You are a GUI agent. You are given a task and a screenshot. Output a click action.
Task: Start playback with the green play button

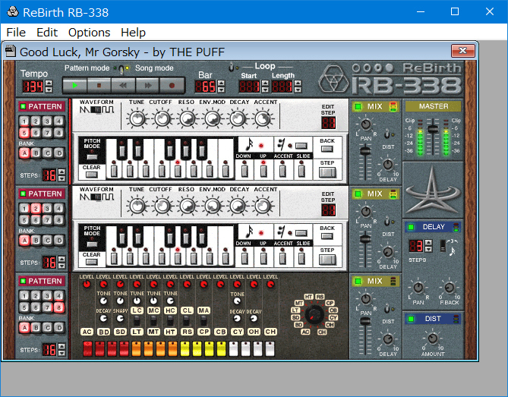[x=75, y=86]
